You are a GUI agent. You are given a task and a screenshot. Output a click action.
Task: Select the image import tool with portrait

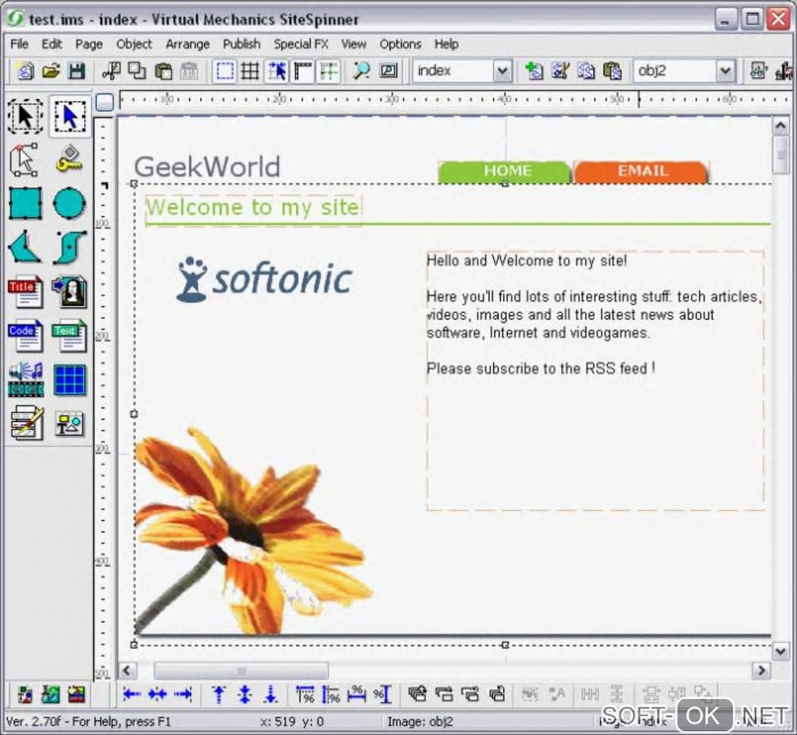pos(70,293)
